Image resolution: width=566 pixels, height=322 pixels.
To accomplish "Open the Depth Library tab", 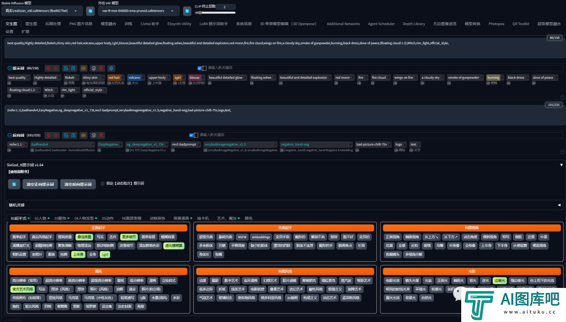I will (413, 24).
